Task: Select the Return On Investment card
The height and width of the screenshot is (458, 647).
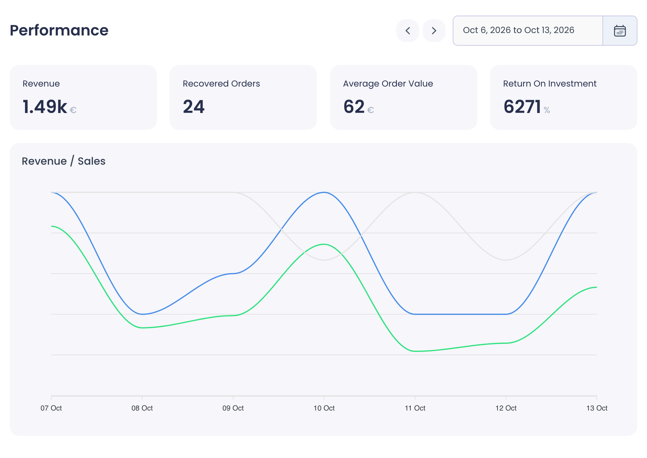Action: click(563, 97)
